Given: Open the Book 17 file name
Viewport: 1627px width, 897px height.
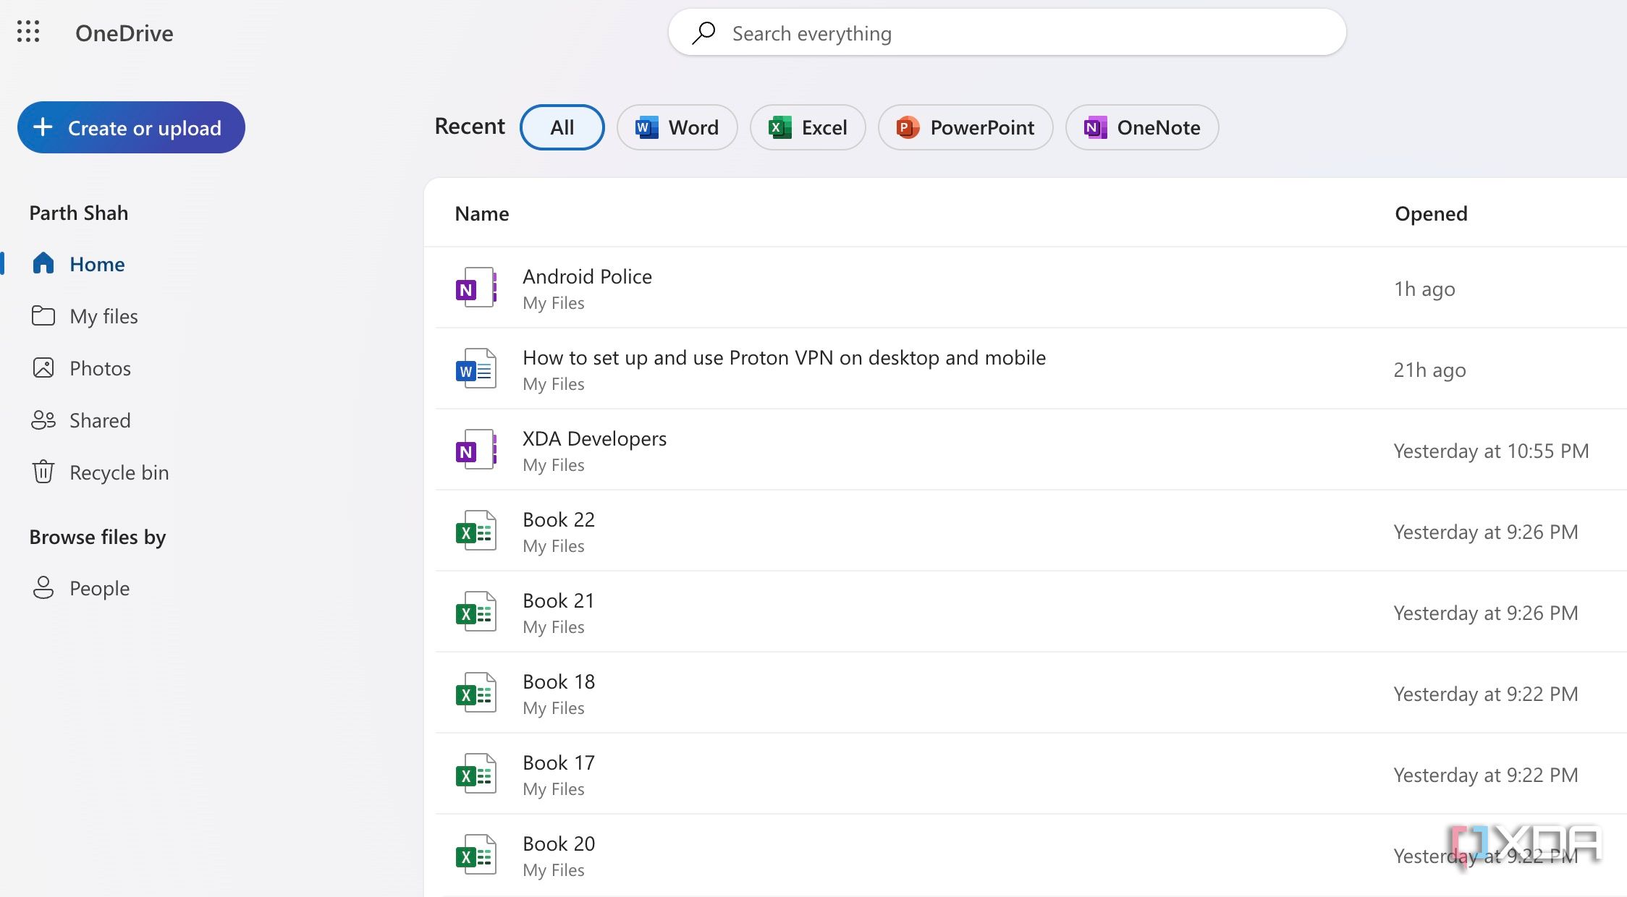Looking at the screenshot, I should pos(559,762).
